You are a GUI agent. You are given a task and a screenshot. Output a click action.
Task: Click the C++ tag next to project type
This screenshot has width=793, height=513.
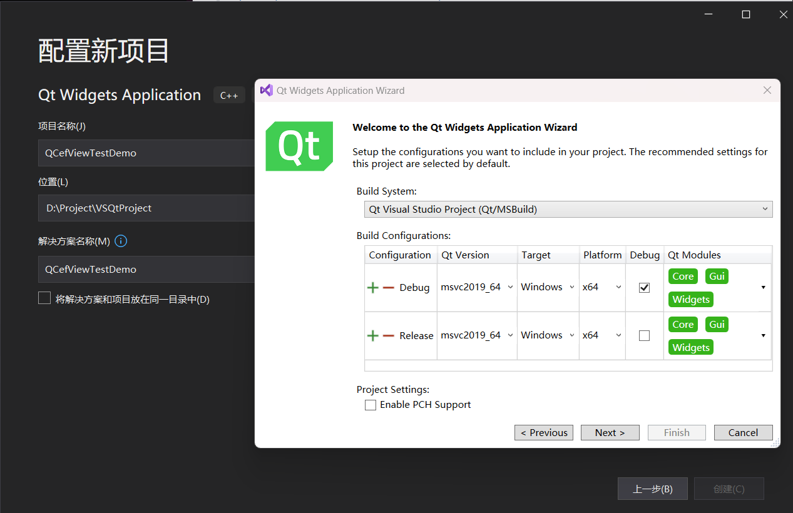click(229, 95)
